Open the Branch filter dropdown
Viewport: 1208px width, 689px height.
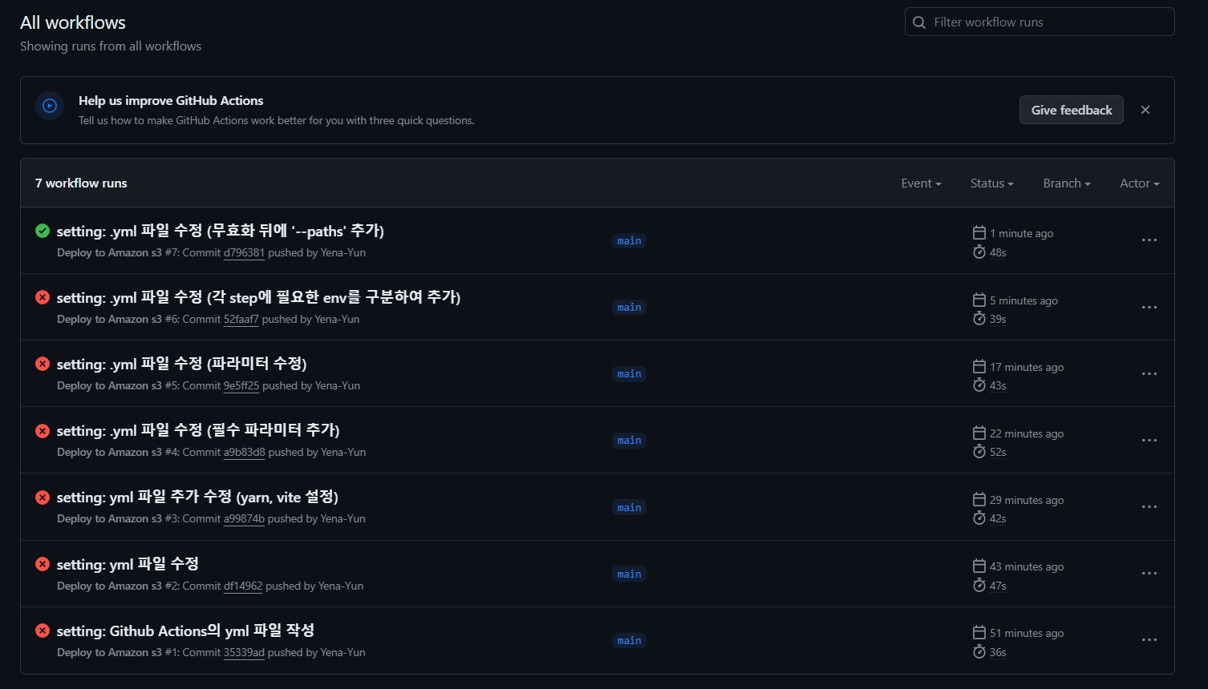coord(1067,183)
